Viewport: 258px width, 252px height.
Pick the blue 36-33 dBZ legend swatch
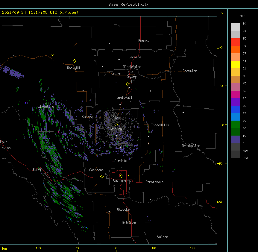(235, 109)
